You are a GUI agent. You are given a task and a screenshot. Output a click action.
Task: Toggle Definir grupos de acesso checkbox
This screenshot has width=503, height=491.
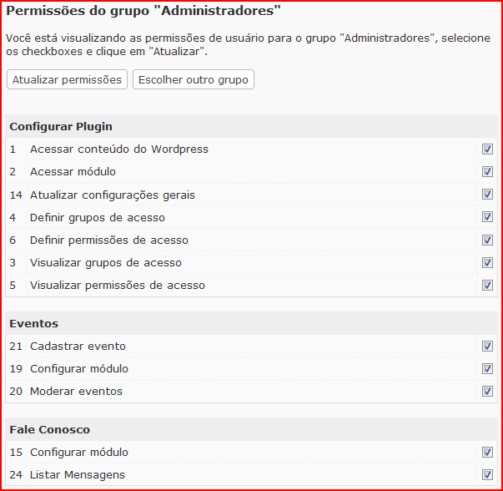coord(487,217)
